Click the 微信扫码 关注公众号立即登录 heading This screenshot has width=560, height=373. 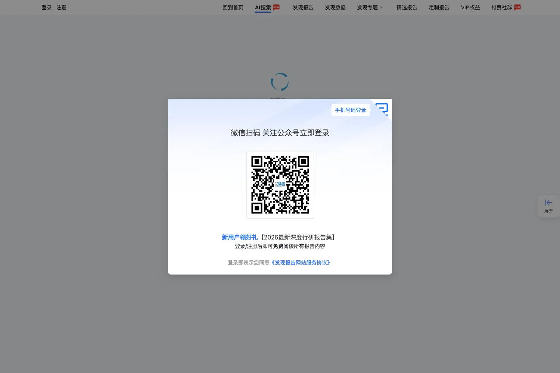(280, 133)
